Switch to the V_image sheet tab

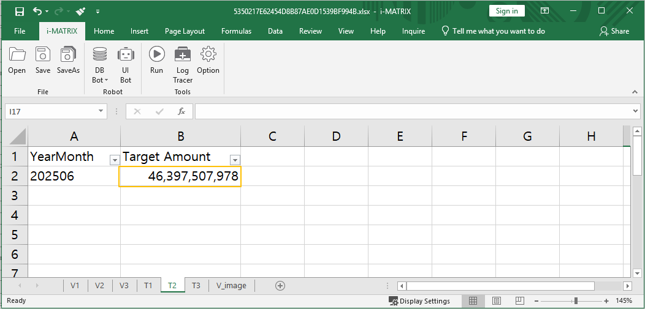point(231,286)
